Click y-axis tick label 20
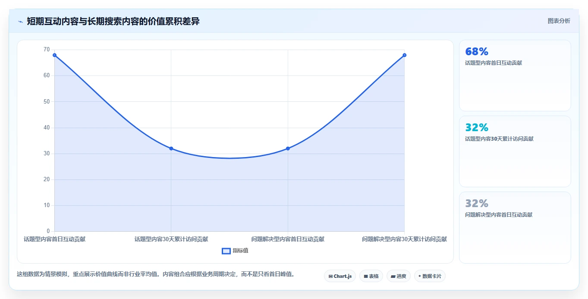This screenshot has height=299, width=588. 47,179
